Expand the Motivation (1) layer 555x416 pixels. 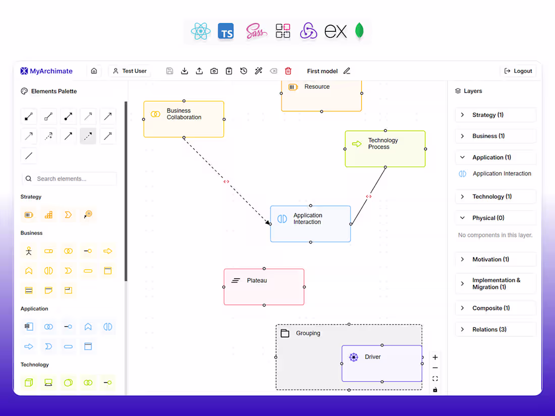495,259
